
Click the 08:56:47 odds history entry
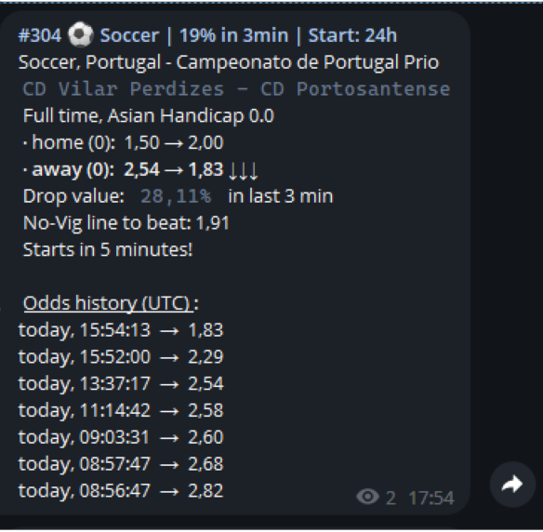[121, 491]
